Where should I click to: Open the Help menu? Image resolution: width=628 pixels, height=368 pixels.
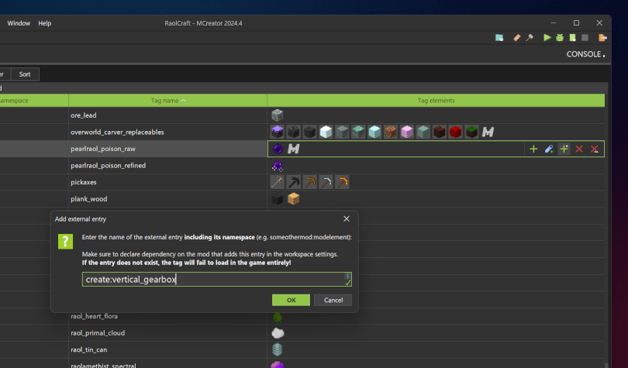tap(45, 23)
